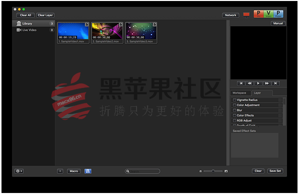This screenshot has width=299, height=194.
Task: Click the Saved Effect Sets list area
Action: tap(255, 145)
